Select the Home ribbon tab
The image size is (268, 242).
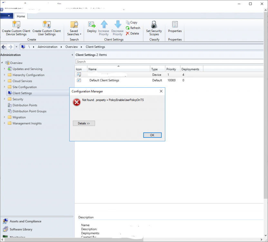(x=21, y=16)
